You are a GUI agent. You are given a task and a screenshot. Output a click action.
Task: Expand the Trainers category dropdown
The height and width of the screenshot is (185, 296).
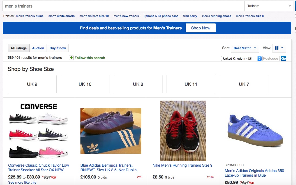pos(269,6)
